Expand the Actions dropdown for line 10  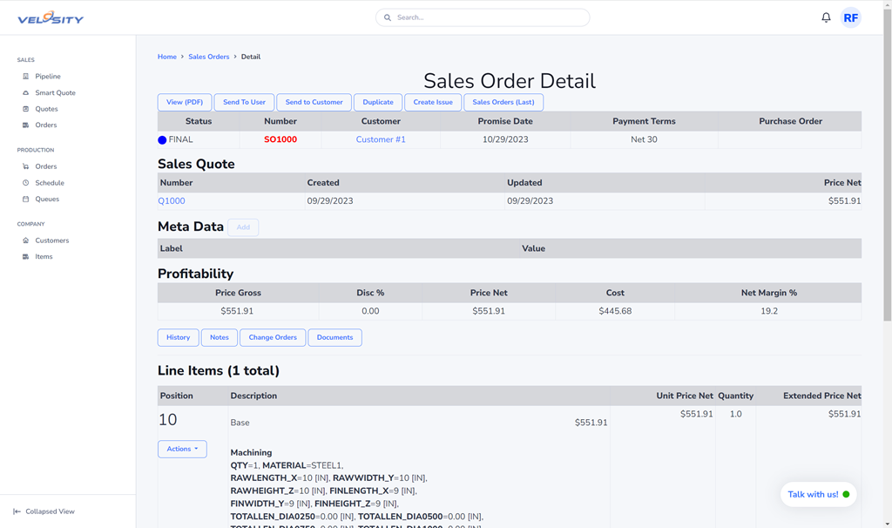click(182, 450)
